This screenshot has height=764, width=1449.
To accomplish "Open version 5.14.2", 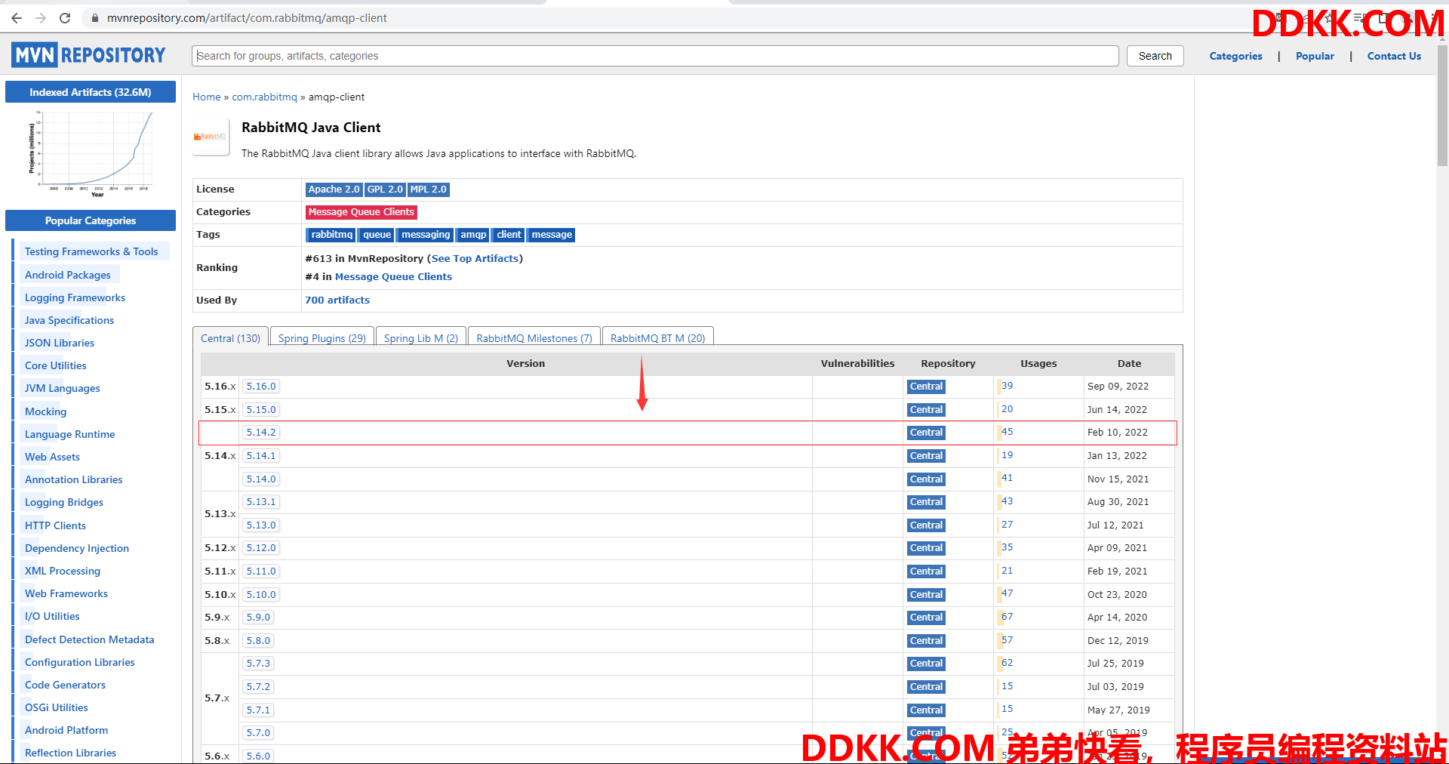I will click(261, 433).
